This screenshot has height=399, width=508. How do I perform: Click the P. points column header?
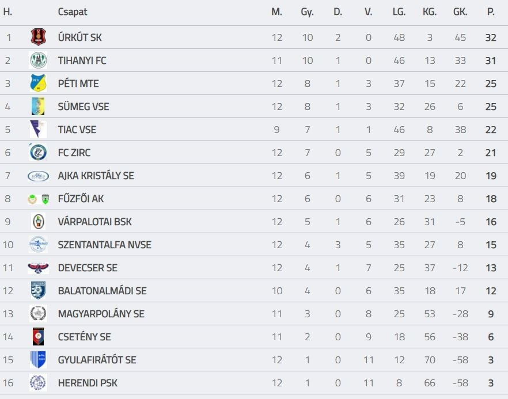(491, 12)
